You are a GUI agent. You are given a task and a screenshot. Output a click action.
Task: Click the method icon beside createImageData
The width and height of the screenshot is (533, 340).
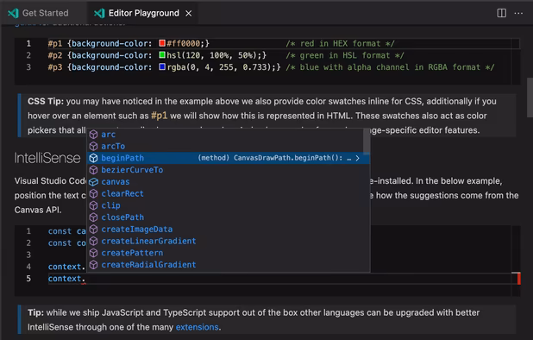tap(93, 230)
